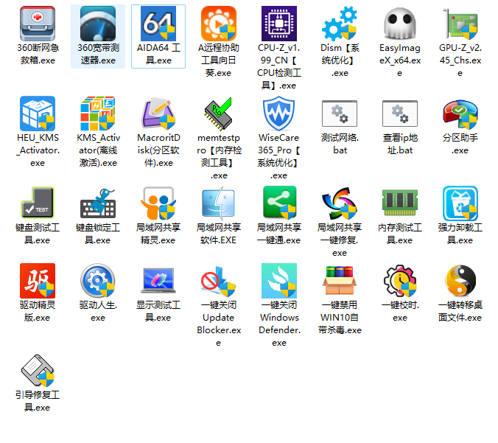498x443 pixels.
Task: Select the memtestpro 内存检测工具 chip icon
Action: (219, 114)
